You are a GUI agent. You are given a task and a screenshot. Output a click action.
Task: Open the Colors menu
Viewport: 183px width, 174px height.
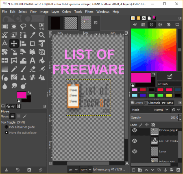click(67, 12)
